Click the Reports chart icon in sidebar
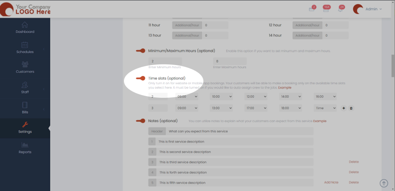 click(25, 145)
